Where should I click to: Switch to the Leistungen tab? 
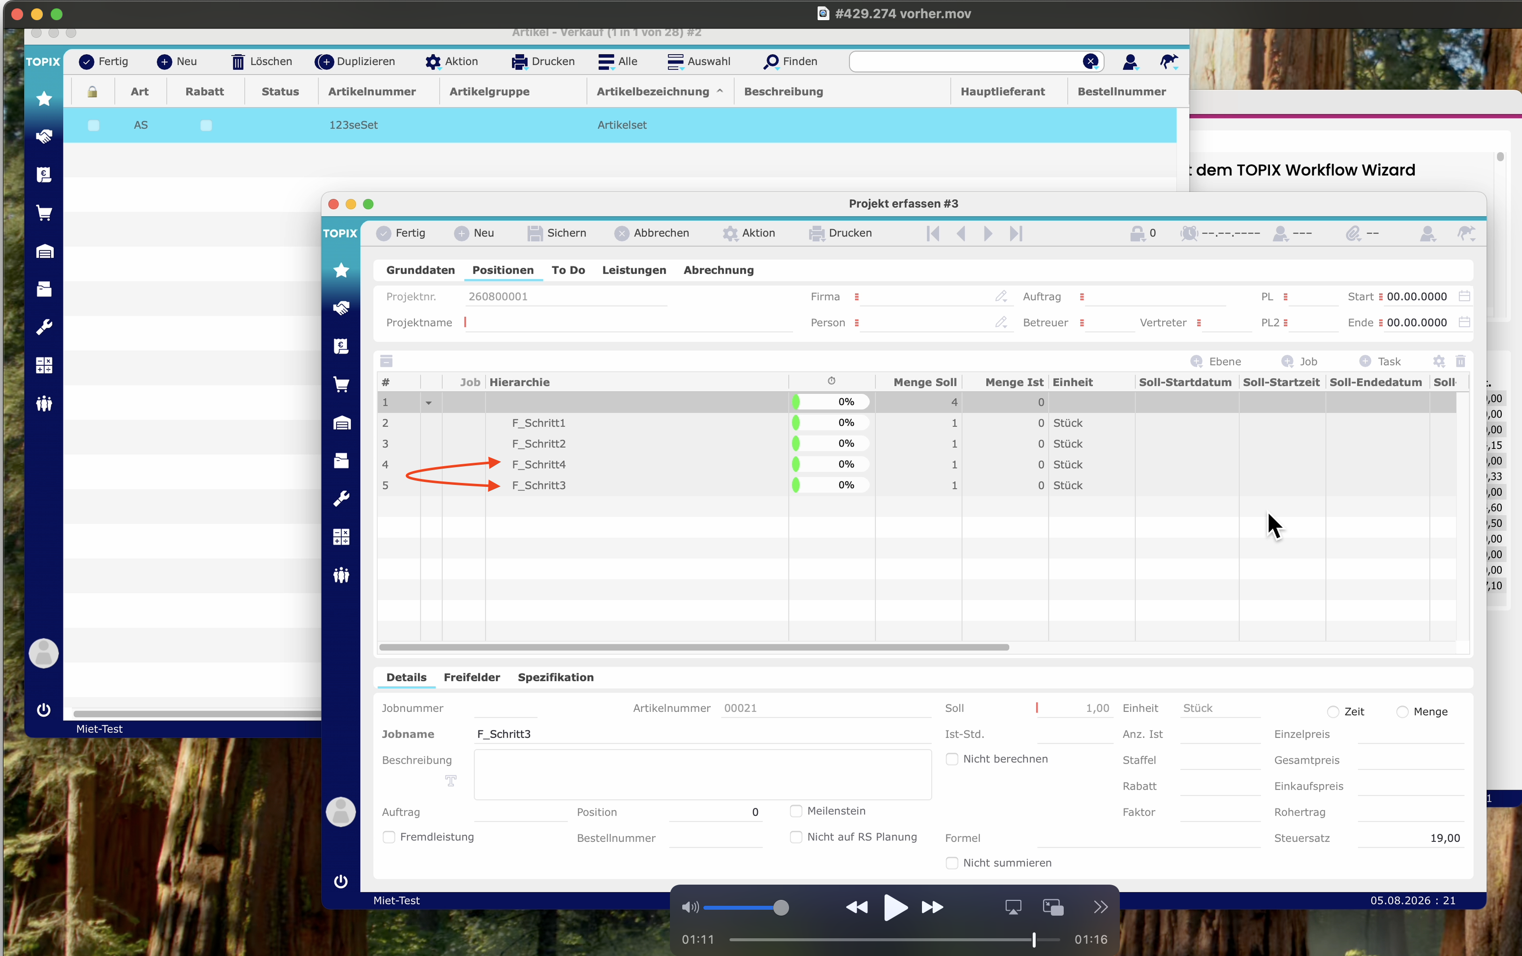(634, 270)
